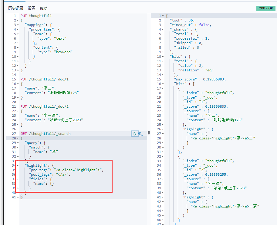Viewport: 277px width, 225px height.
Task: Click response "_id" : "2" line
Action: coord(195,170)
